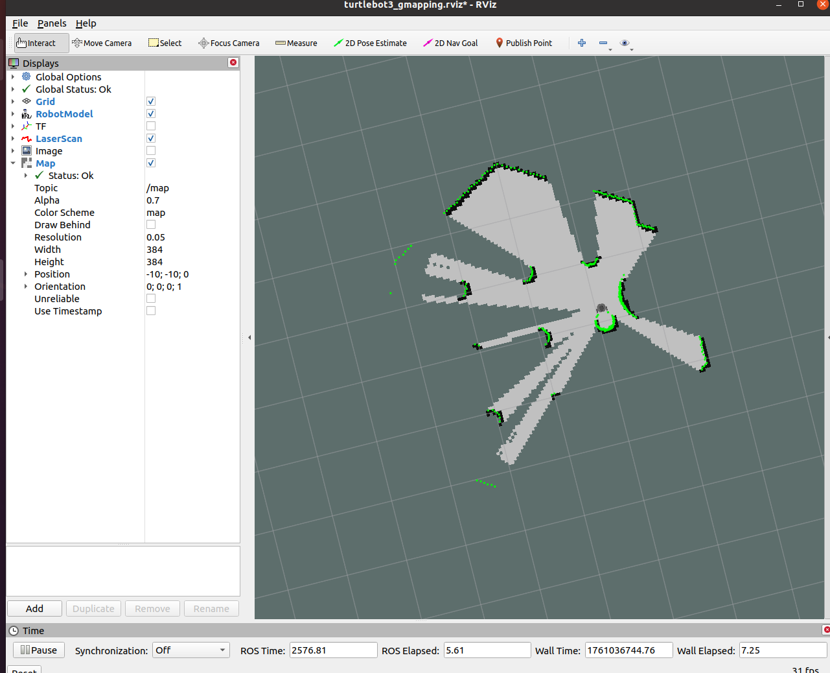Toggle the RobotModel checkbox
830x673 pixels.
pos(151,113)
